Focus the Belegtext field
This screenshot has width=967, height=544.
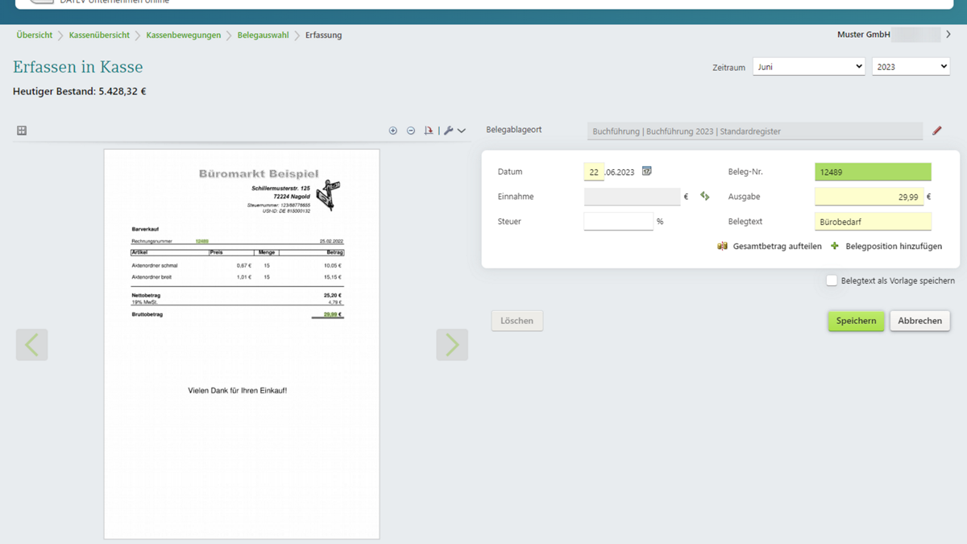pos(874,221)
